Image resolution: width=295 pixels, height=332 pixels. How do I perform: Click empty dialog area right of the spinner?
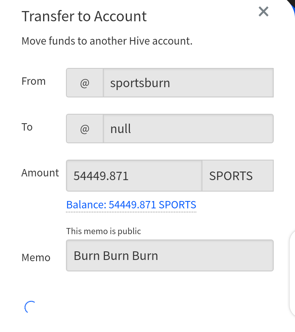point(148,307)
